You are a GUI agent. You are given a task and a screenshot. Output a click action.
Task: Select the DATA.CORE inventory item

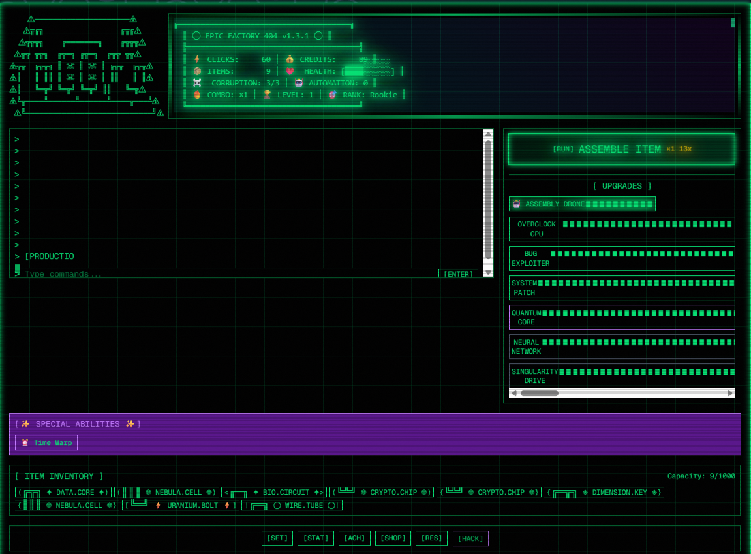click(63, 492)
